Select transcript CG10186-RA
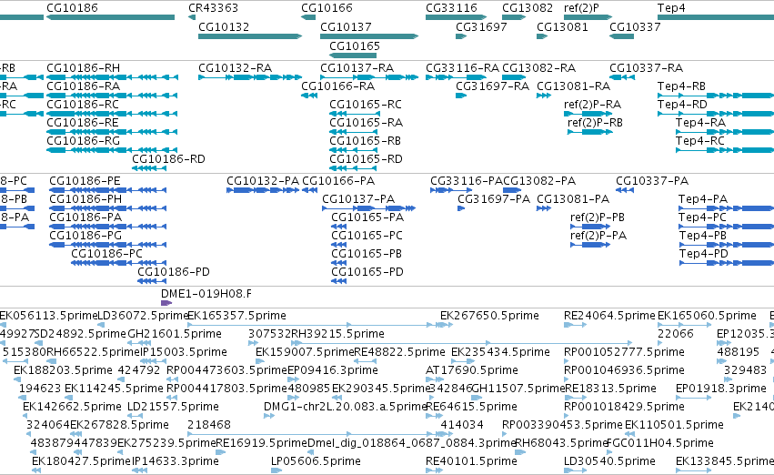Screen dimensions: 774x475 [112, 96]
